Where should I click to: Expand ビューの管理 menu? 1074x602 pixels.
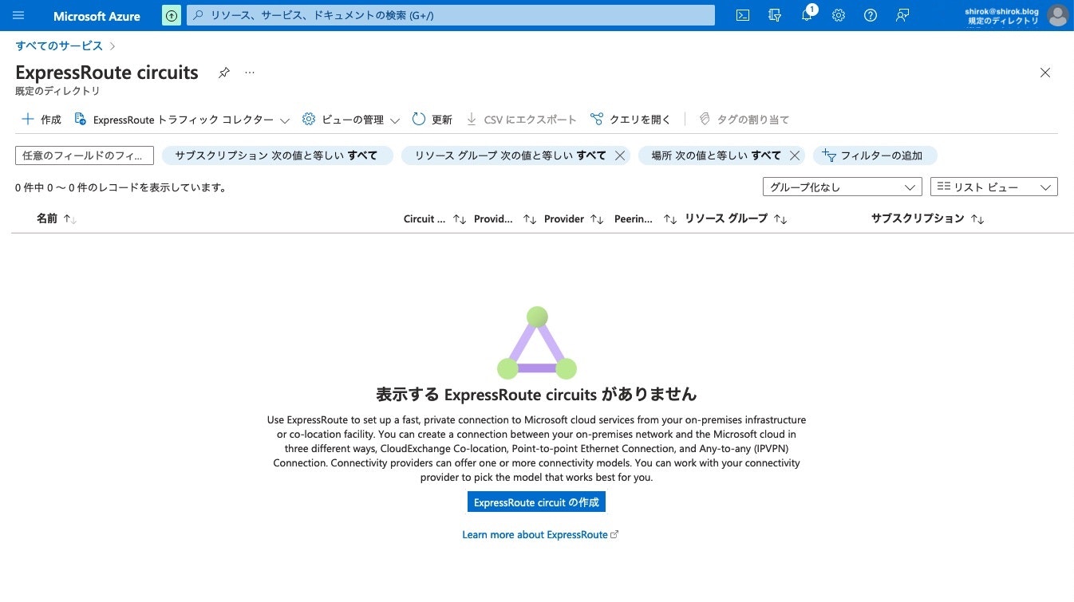click(x=351, y=120)
